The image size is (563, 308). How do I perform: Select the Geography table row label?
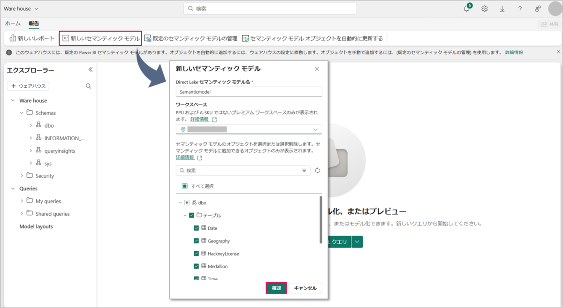pos(219,240)
